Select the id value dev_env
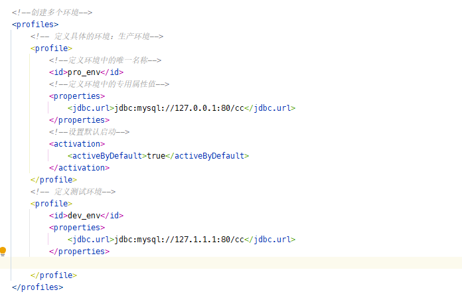462x294 pixels. [84, 216]
